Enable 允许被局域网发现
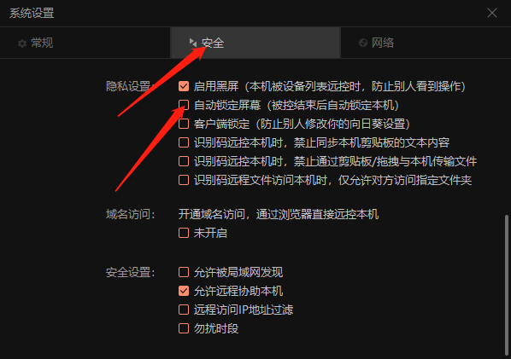Viewport: 511px width, 359px height. pyautogui.click(x=184, y=272)
